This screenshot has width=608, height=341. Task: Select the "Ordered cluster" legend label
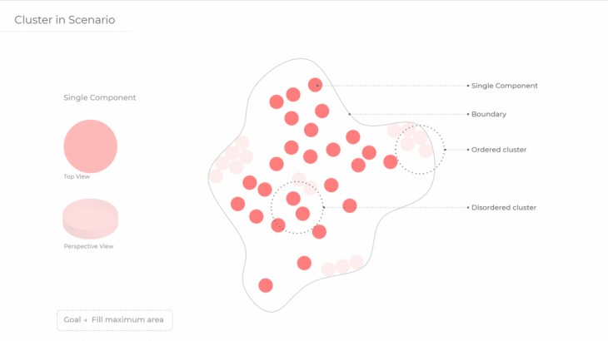tap(499, 150)
